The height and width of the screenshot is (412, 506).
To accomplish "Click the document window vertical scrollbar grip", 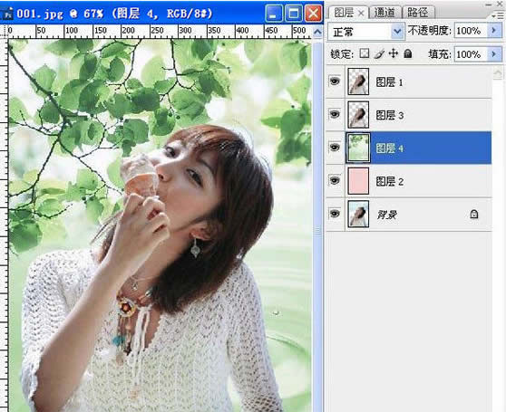I will [317, 230].
